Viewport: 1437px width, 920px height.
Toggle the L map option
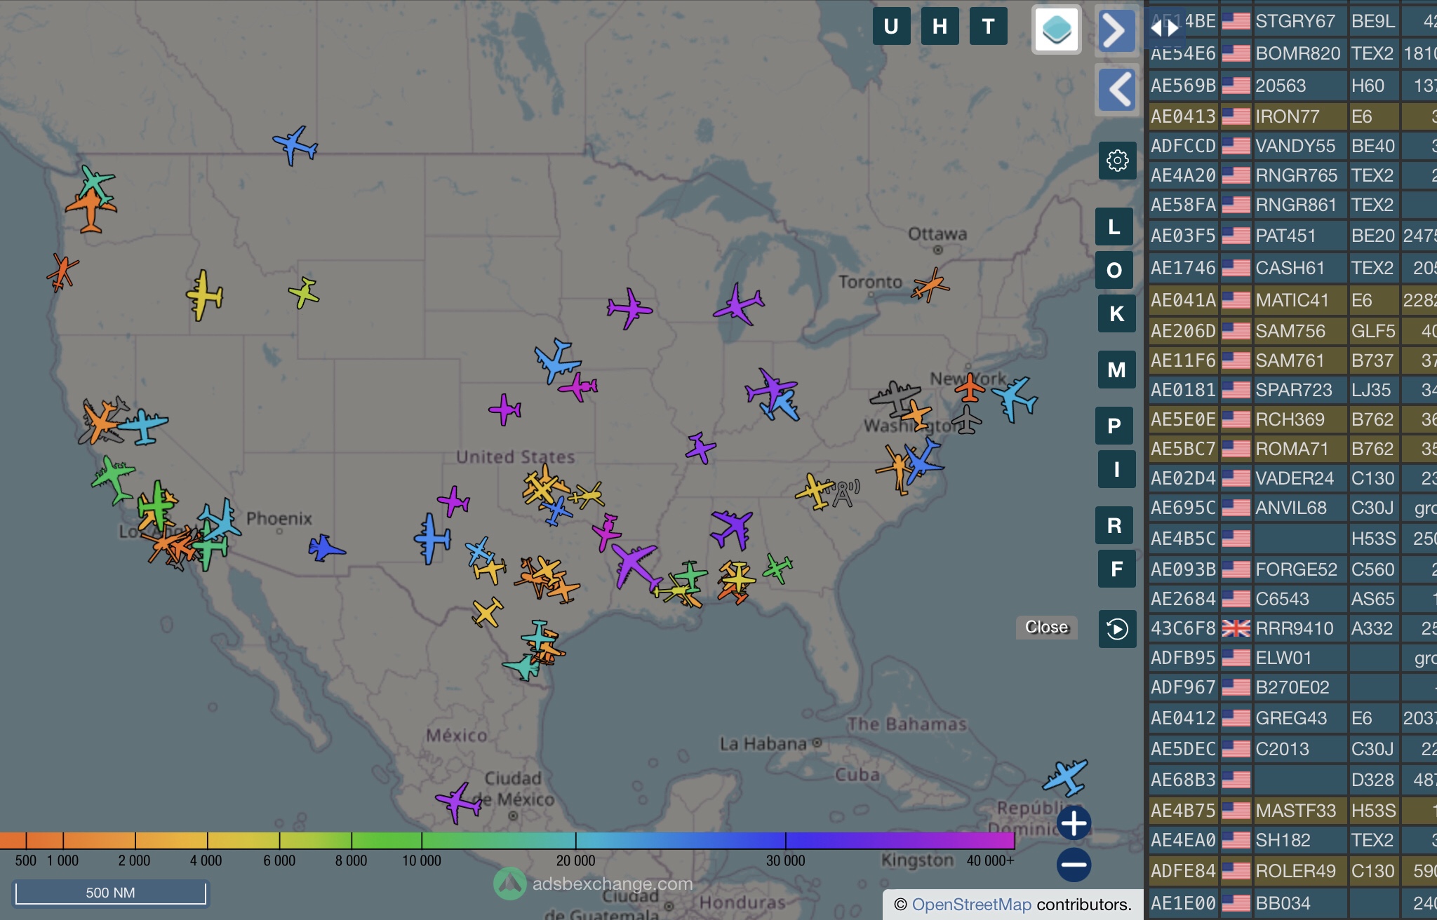tap(1114, 226)
